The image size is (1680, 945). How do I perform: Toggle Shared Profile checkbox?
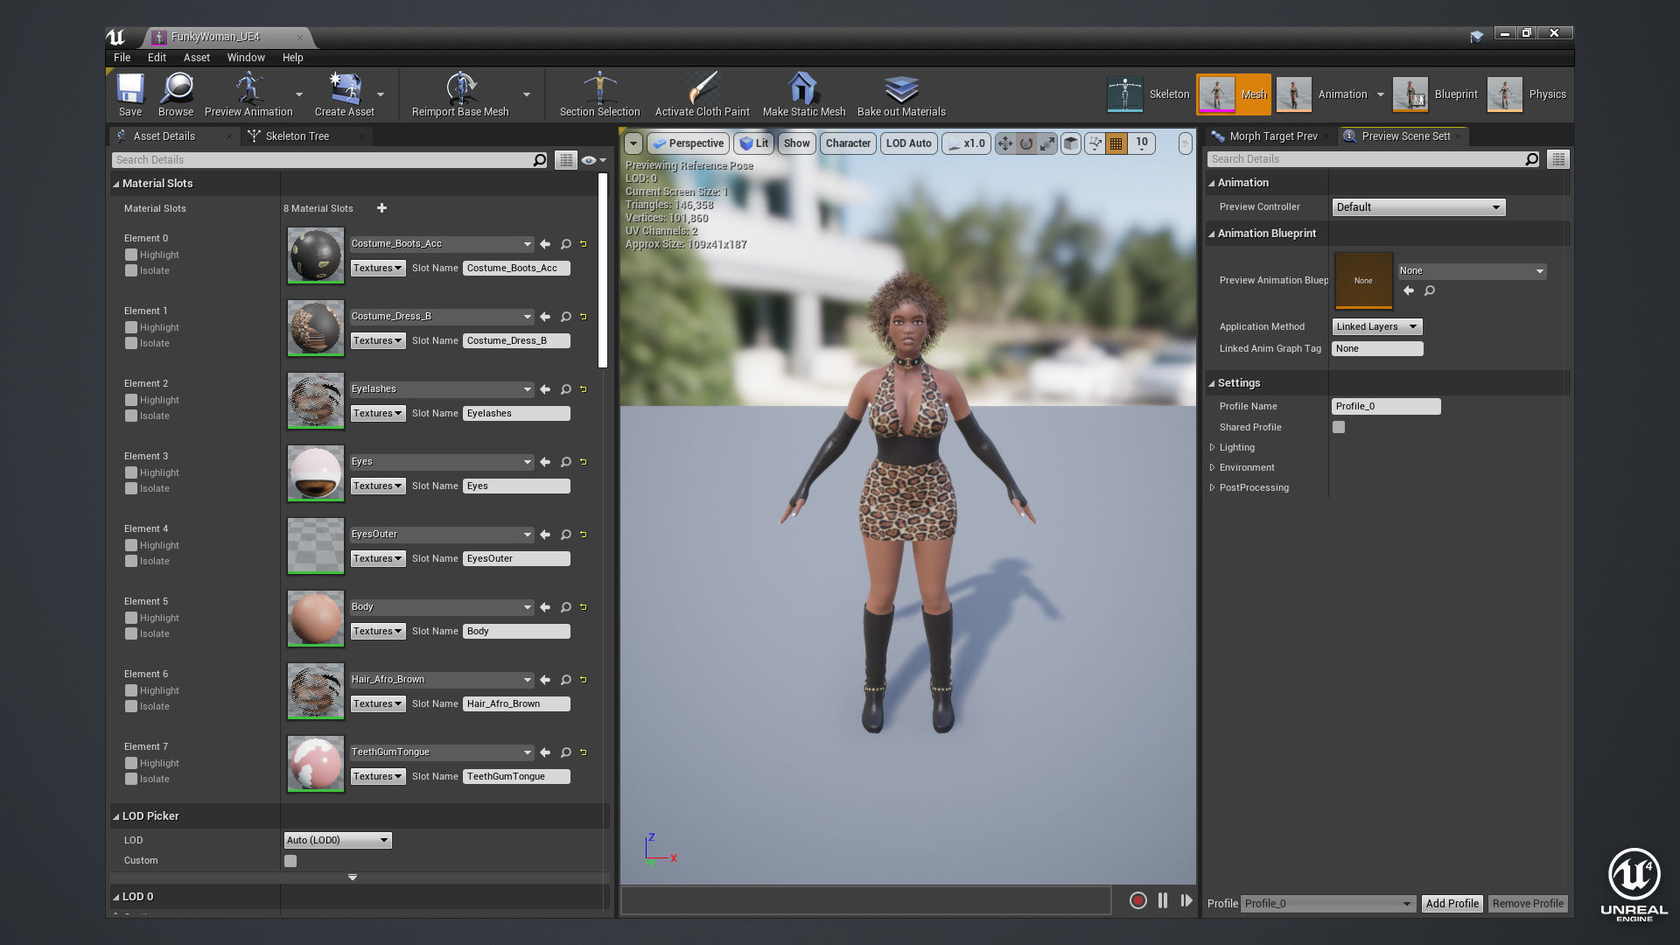[x=1339, y=427]
